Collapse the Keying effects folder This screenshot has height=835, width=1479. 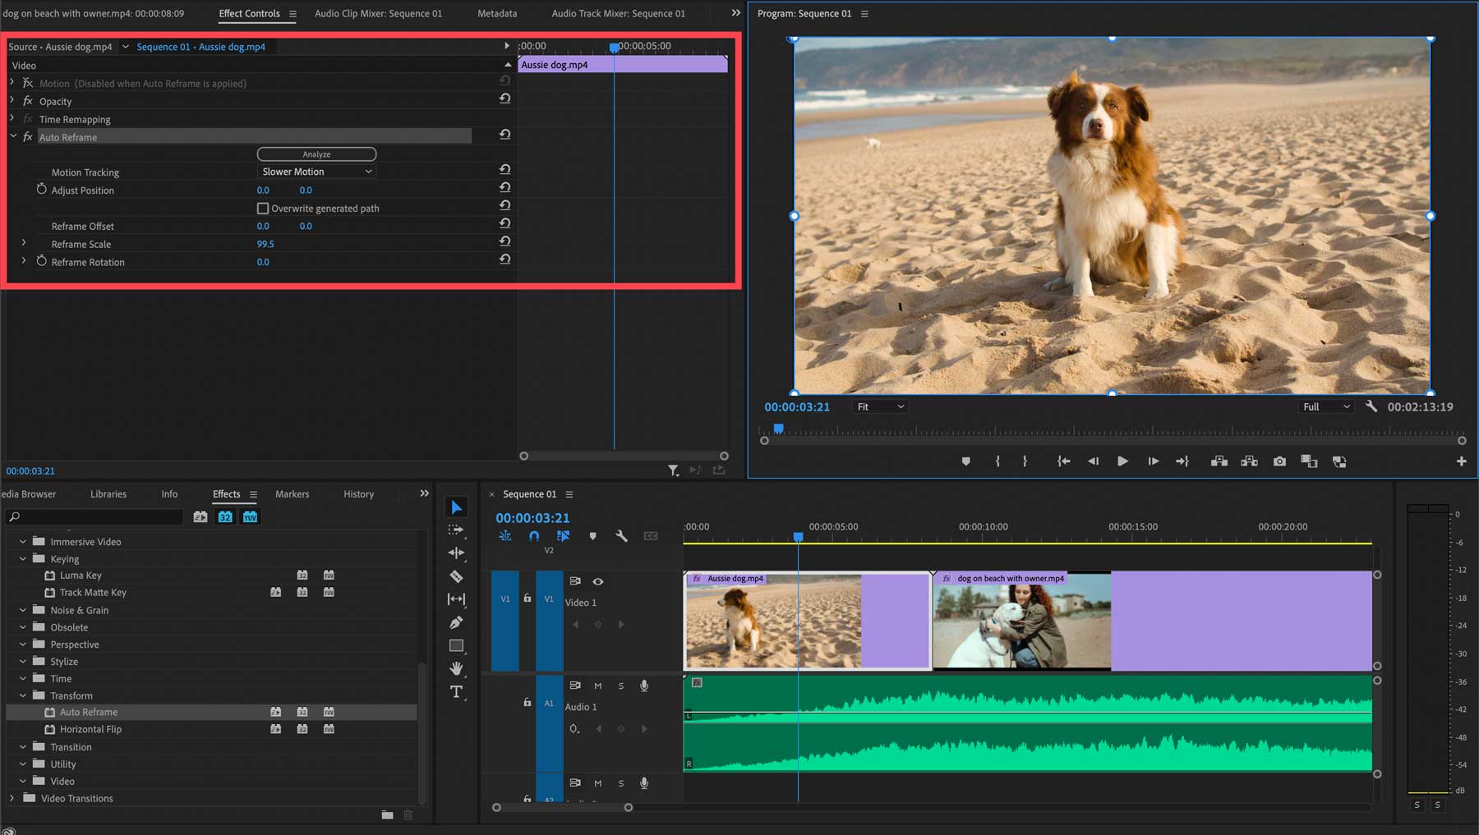click(23, 559)
